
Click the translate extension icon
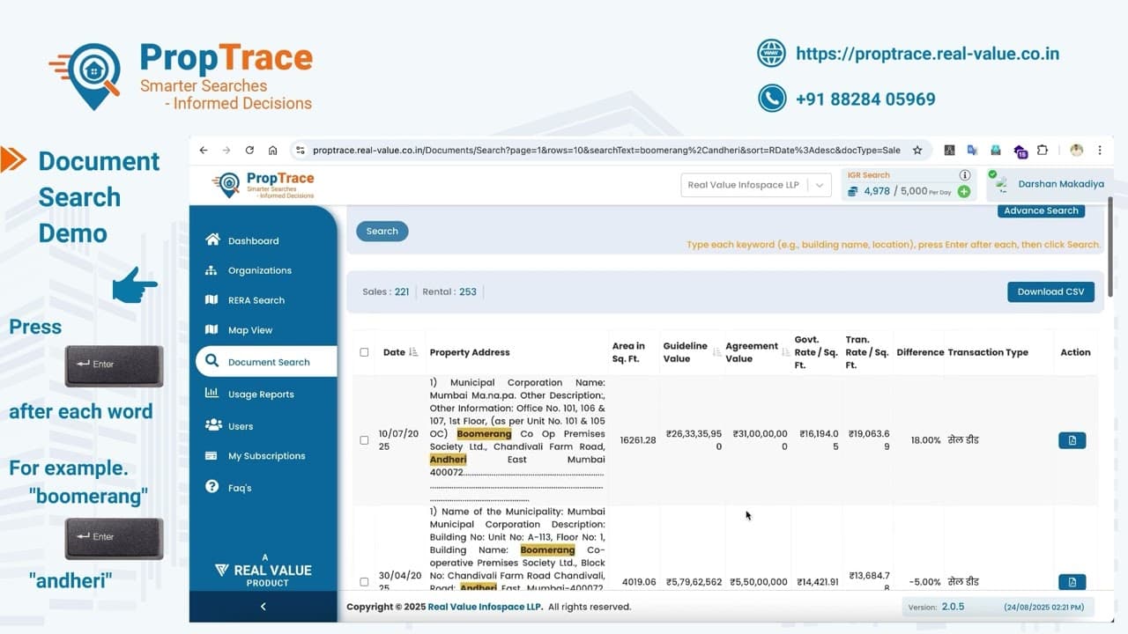pyautogui.click(x=972, y=151)
